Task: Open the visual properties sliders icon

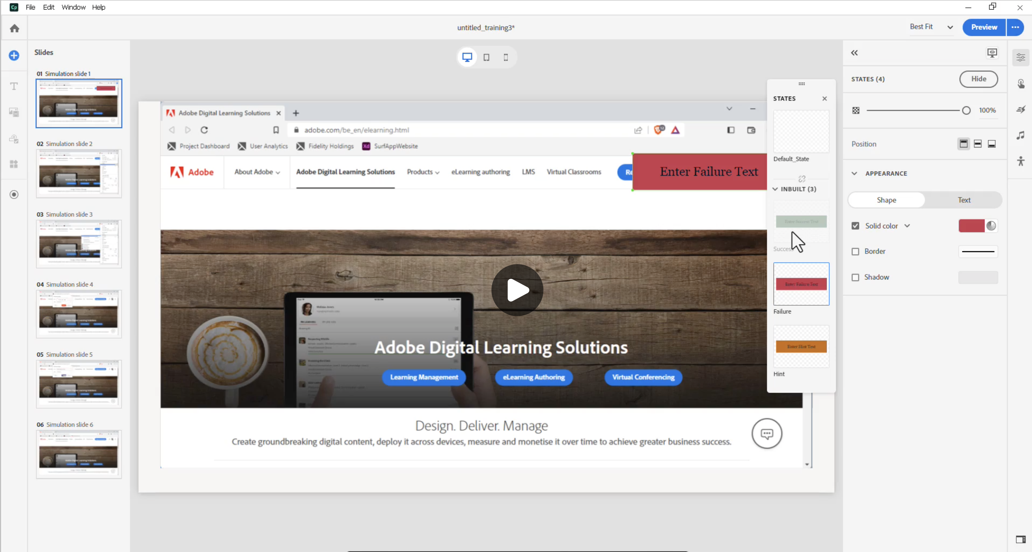Action: [x=1020, y=58]
